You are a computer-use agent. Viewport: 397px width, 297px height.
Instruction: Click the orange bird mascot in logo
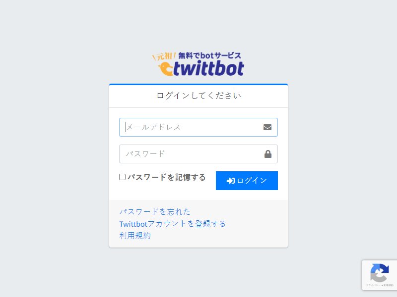coord(166,69)
